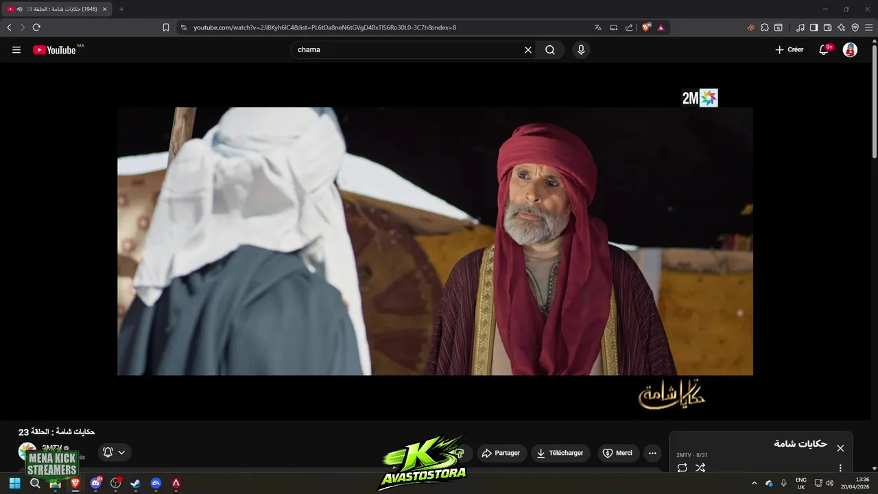Expand the notification preferences dropdown
This screenshot has height=494, width=878.
click(x=115, y=452)
